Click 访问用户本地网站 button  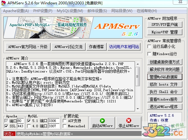[x=124, y=47]
